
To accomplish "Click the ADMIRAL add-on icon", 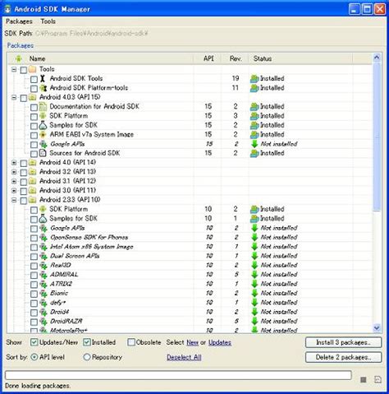I will [x=43, y=275].
